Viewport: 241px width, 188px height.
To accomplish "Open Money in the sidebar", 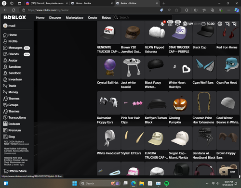I will click(x=11, y=92).
